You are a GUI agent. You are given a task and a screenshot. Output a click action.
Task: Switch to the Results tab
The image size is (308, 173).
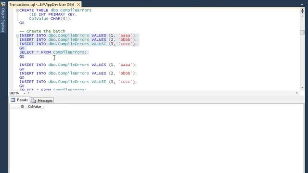point(19,100)
